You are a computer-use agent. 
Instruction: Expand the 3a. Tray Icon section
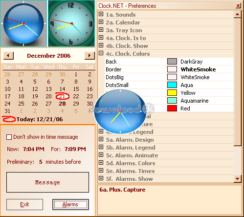click(x=101, y=30)
